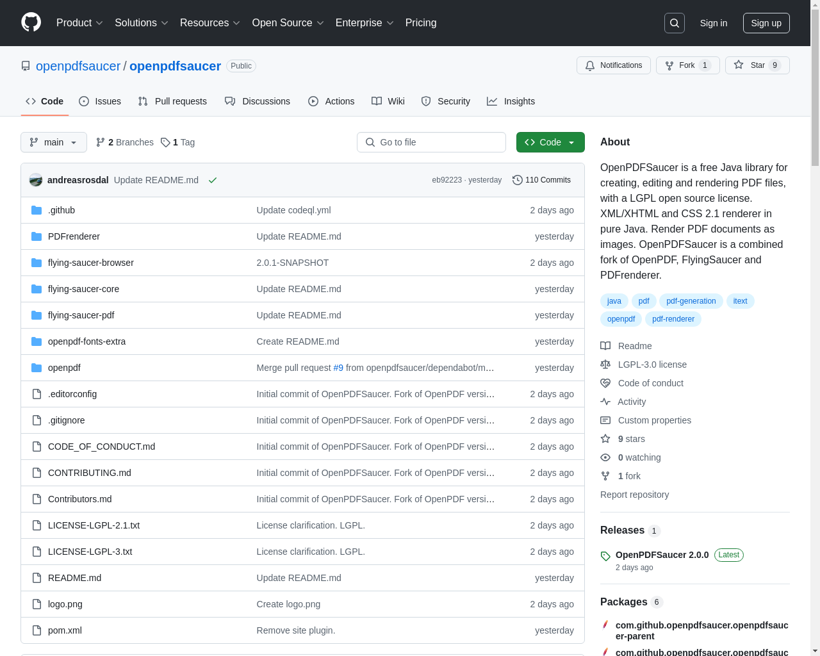Image resolution: width=820 pixels, height=656 pixels.
Task: Switch to the Pull requests tab
Action: pyautogui.click(x=172, y=101)
